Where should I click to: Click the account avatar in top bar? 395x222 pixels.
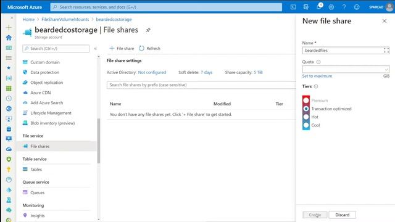click(x=389, y=7)
